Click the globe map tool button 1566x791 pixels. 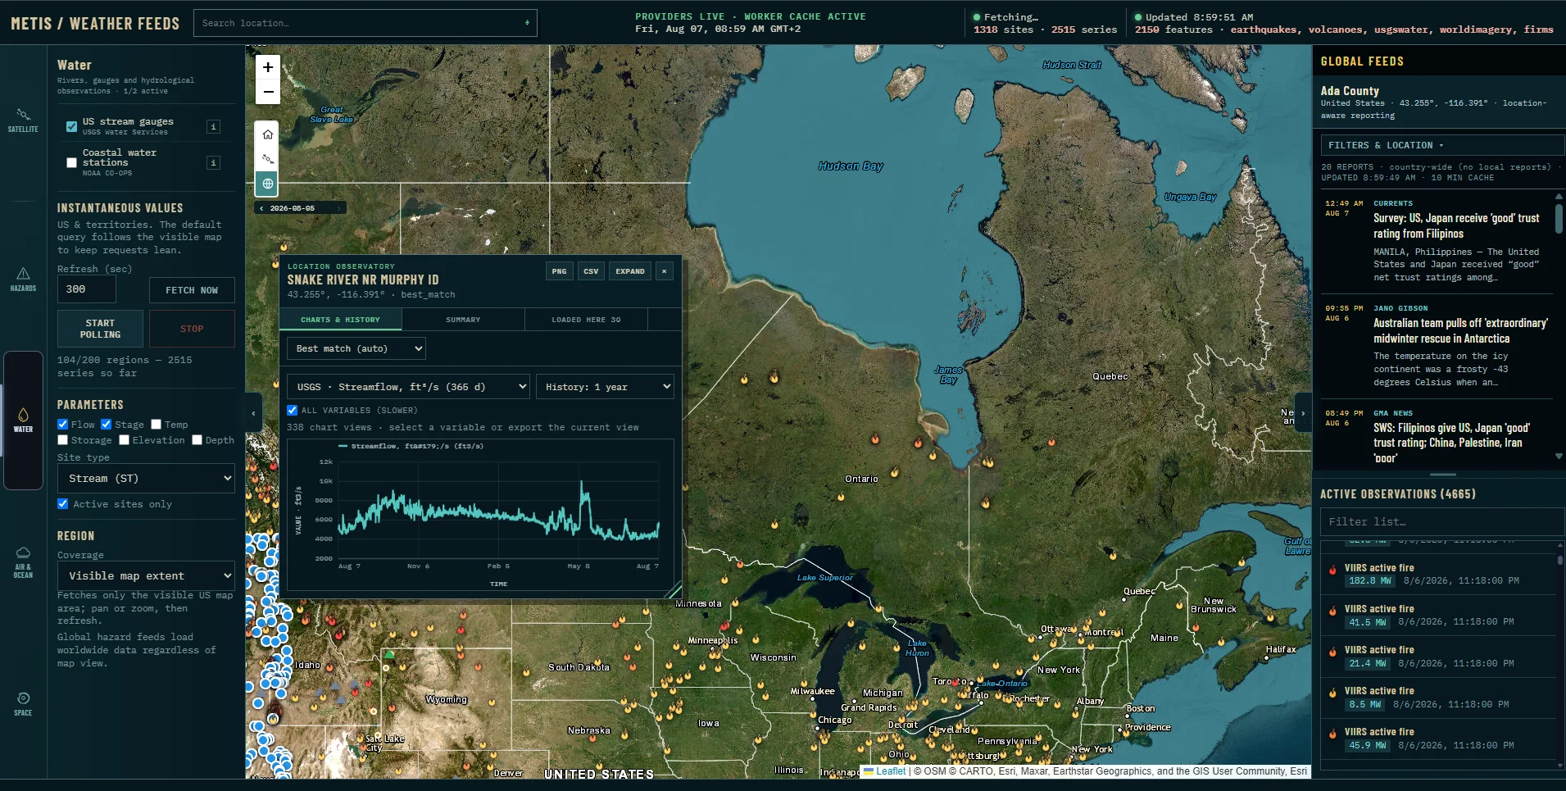268,184
